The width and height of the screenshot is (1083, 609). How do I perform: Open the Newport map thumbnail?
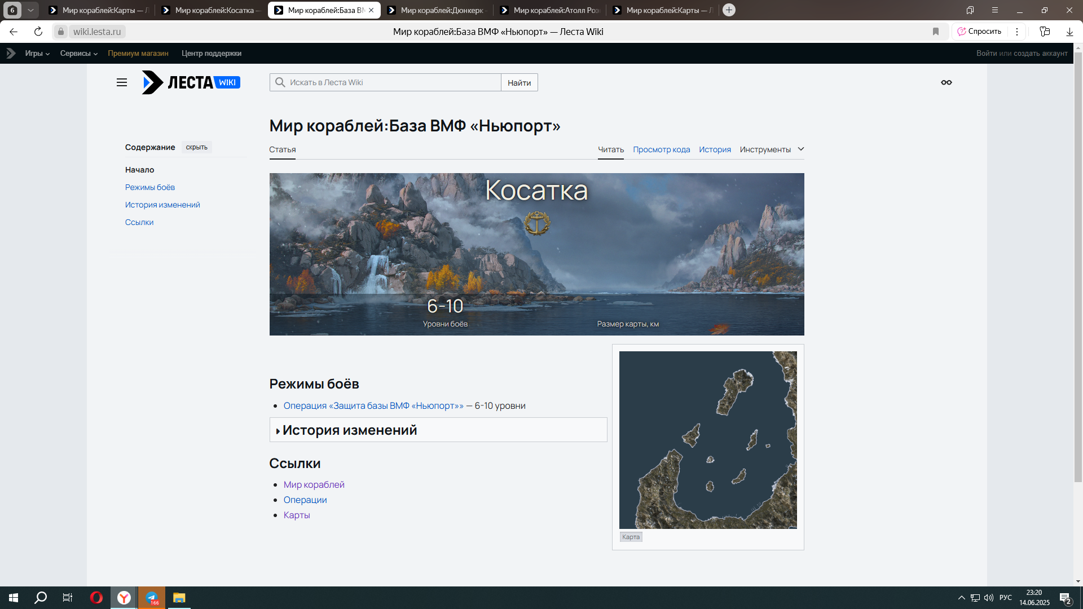[x=708, y=440]
